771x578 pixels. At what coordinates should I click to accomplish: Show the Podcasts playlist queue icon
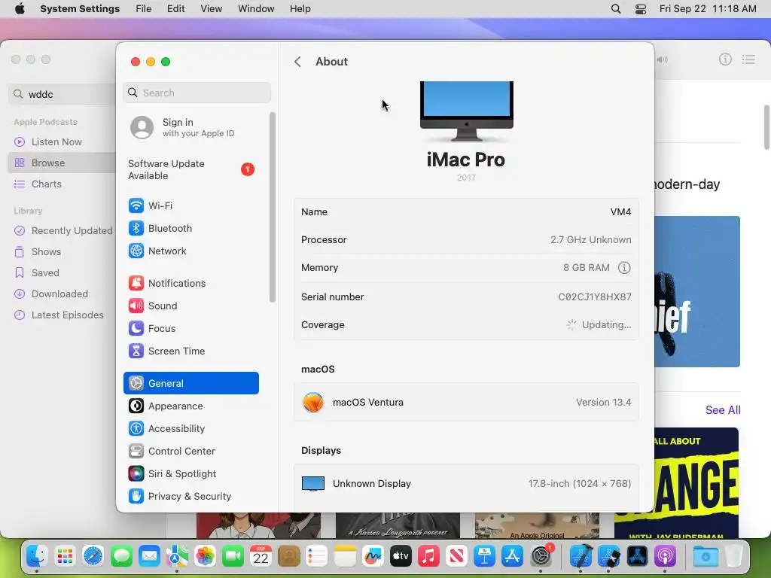coord(748,59)
